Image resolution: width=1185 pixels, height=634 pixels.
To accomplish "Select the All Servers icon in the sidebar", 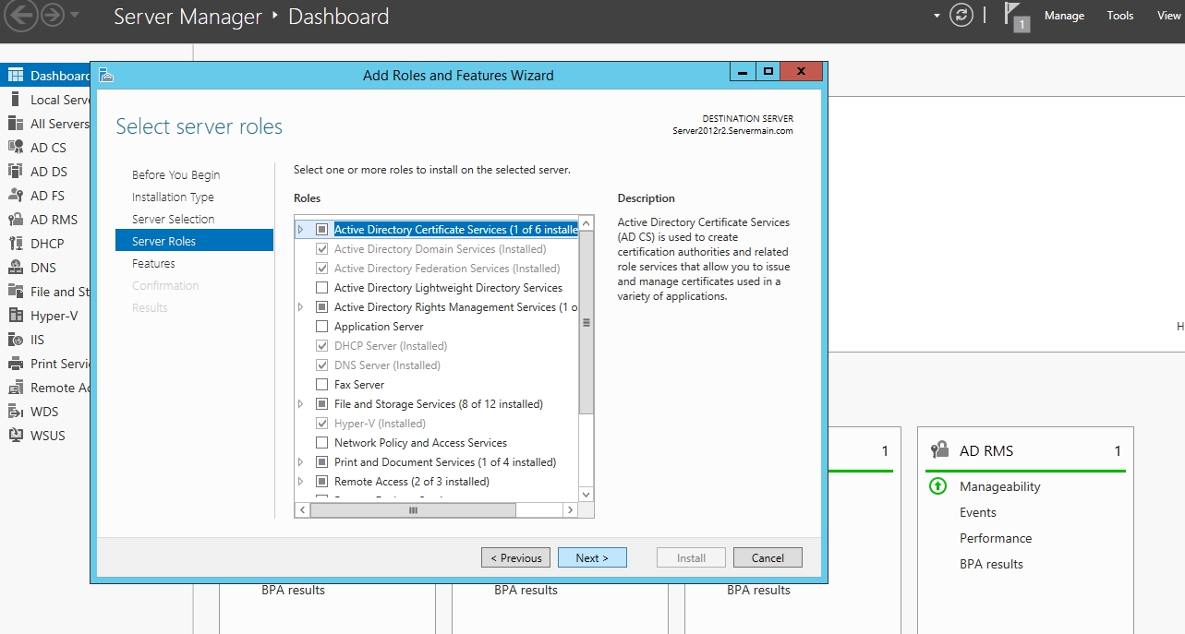I will coord(16,124).
